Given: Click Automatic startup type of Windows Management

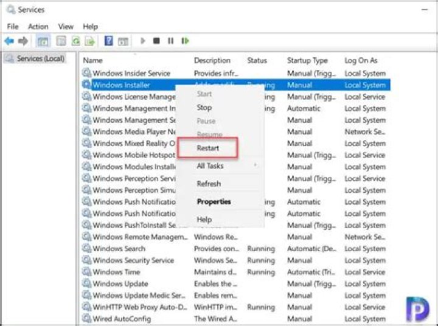Looking at the screenshot, I should [x=304, y=108].
